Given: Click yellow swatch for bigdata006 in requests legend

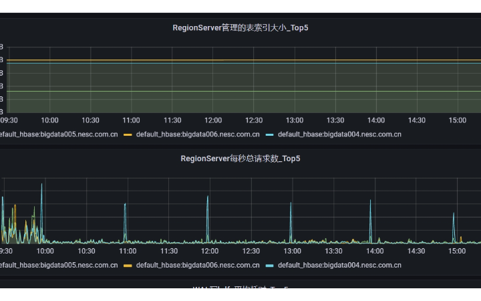Looking at the screenshot, I should click(x=128, y=266).
